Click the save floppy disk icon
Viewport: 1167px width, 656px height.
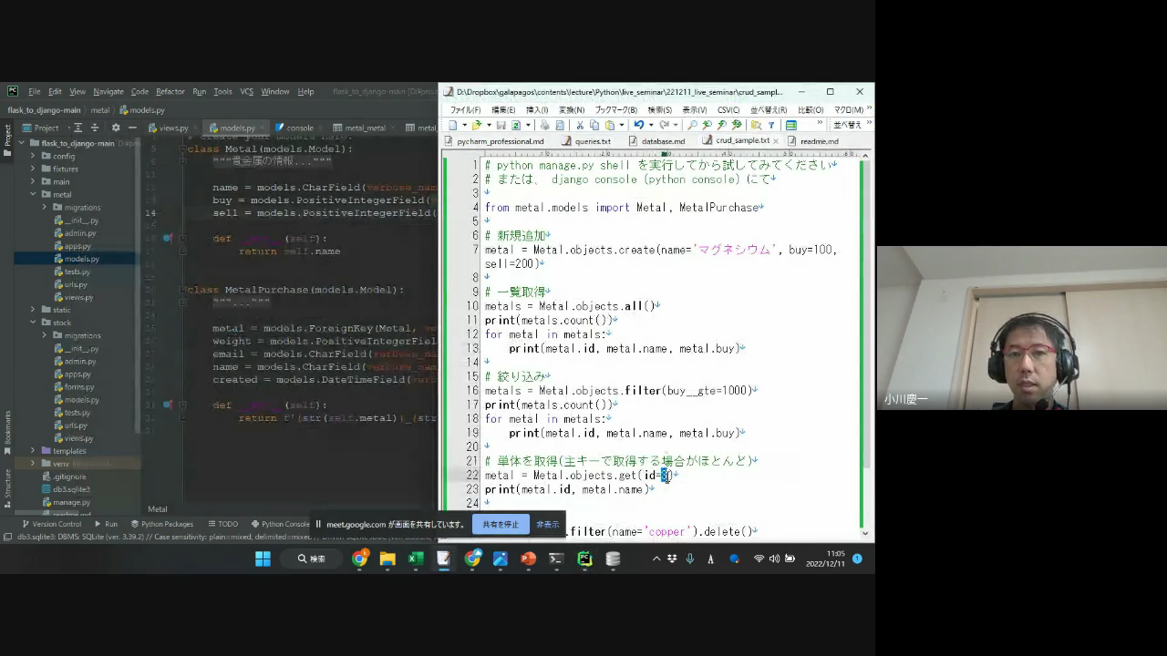pos(501,125)
